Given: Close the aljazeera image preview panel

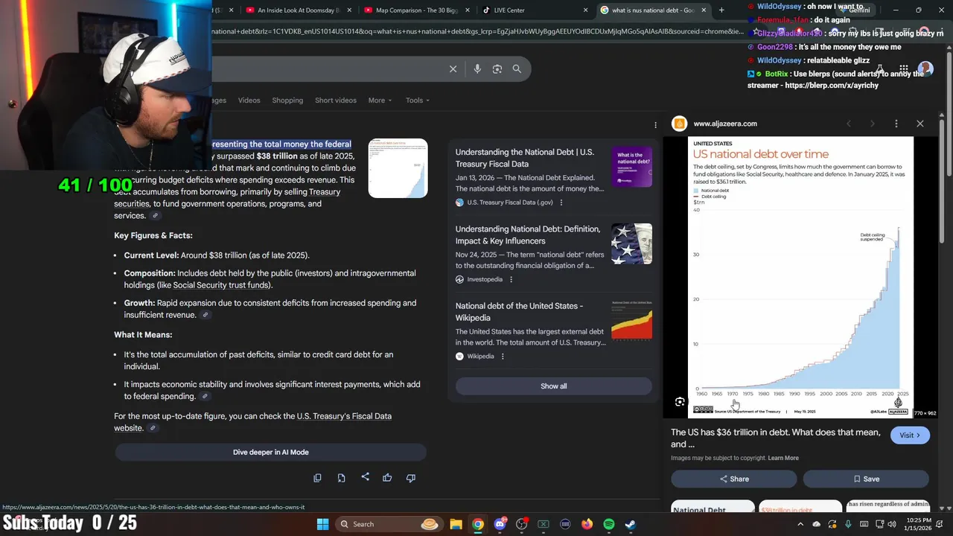Looking at the screenshot, I should [x=920, y=124].
